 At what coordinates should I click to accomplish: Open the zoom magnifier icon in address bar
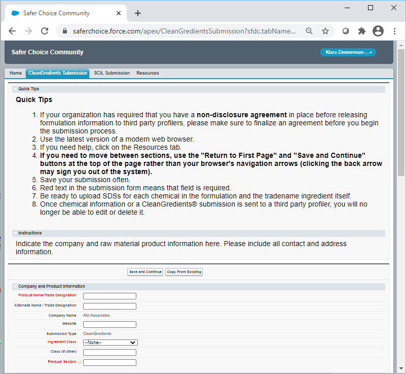[x=309, y=31]
